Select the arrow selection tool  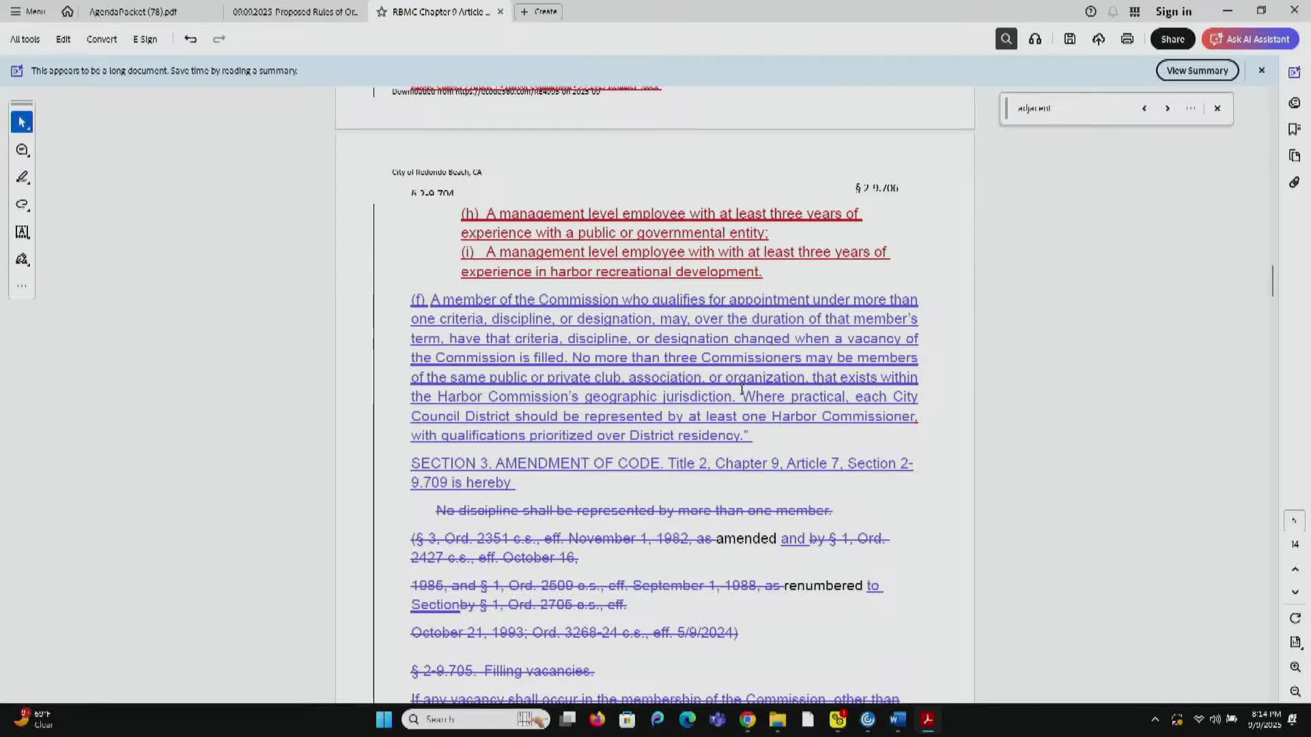pyautogui.click(x=22, y=123)
